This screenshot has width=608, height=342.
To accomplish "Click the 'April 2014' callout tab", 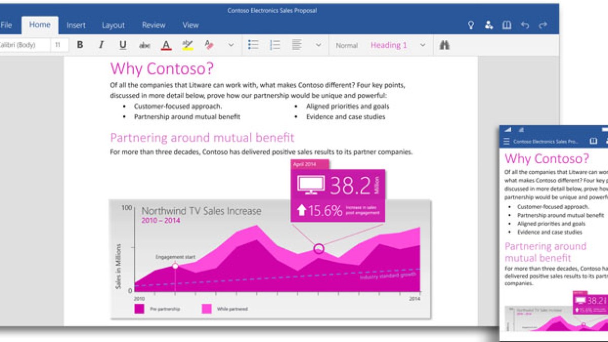I will (x=310, y=164).
